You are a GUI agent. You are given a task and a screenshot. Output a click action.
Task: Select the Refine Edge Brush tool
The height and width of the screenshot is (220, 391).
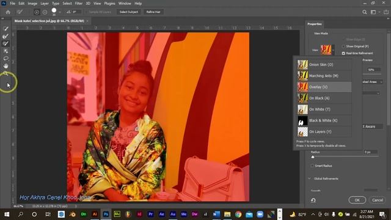(x=5, y=36)
